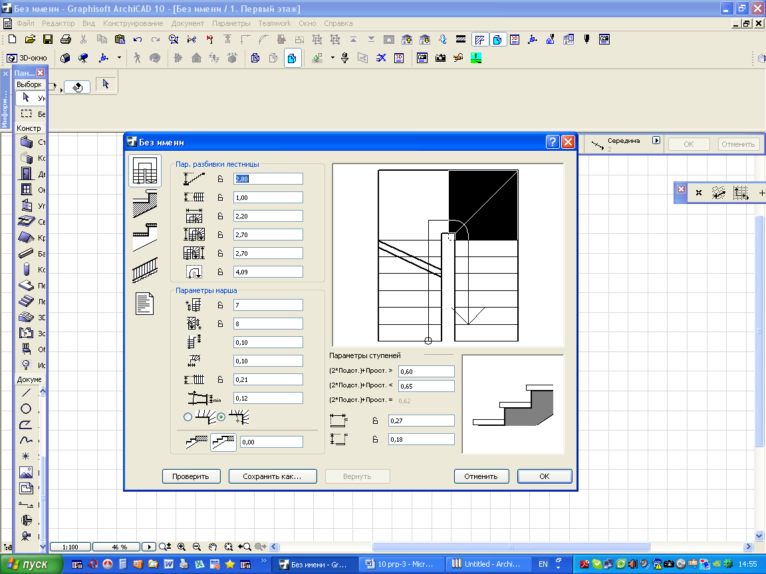Open the Редактор menu

point(58,23)
